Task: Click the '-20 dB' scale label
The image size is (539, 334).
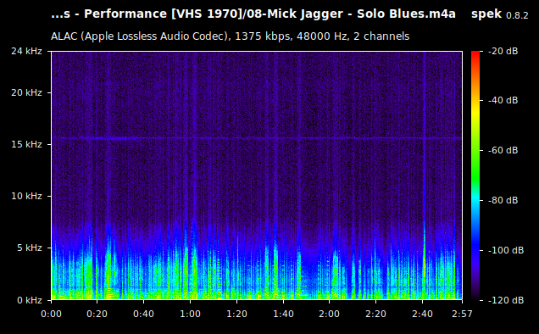Action: click(503, 51)
